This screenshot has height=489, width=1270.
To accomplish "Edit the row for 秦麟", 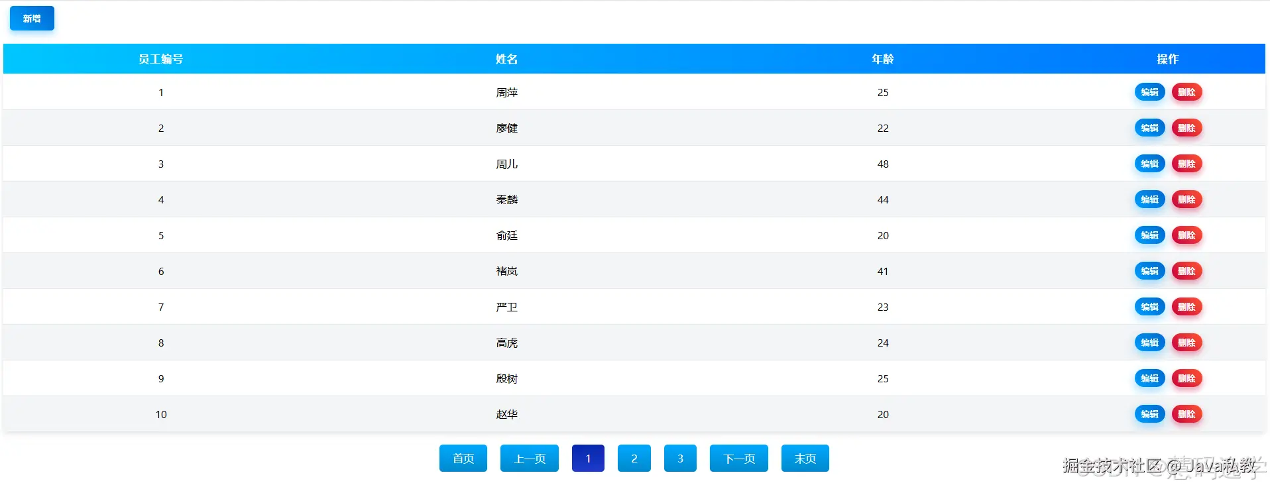I will pyautogui.click(x=1149, y=199).
